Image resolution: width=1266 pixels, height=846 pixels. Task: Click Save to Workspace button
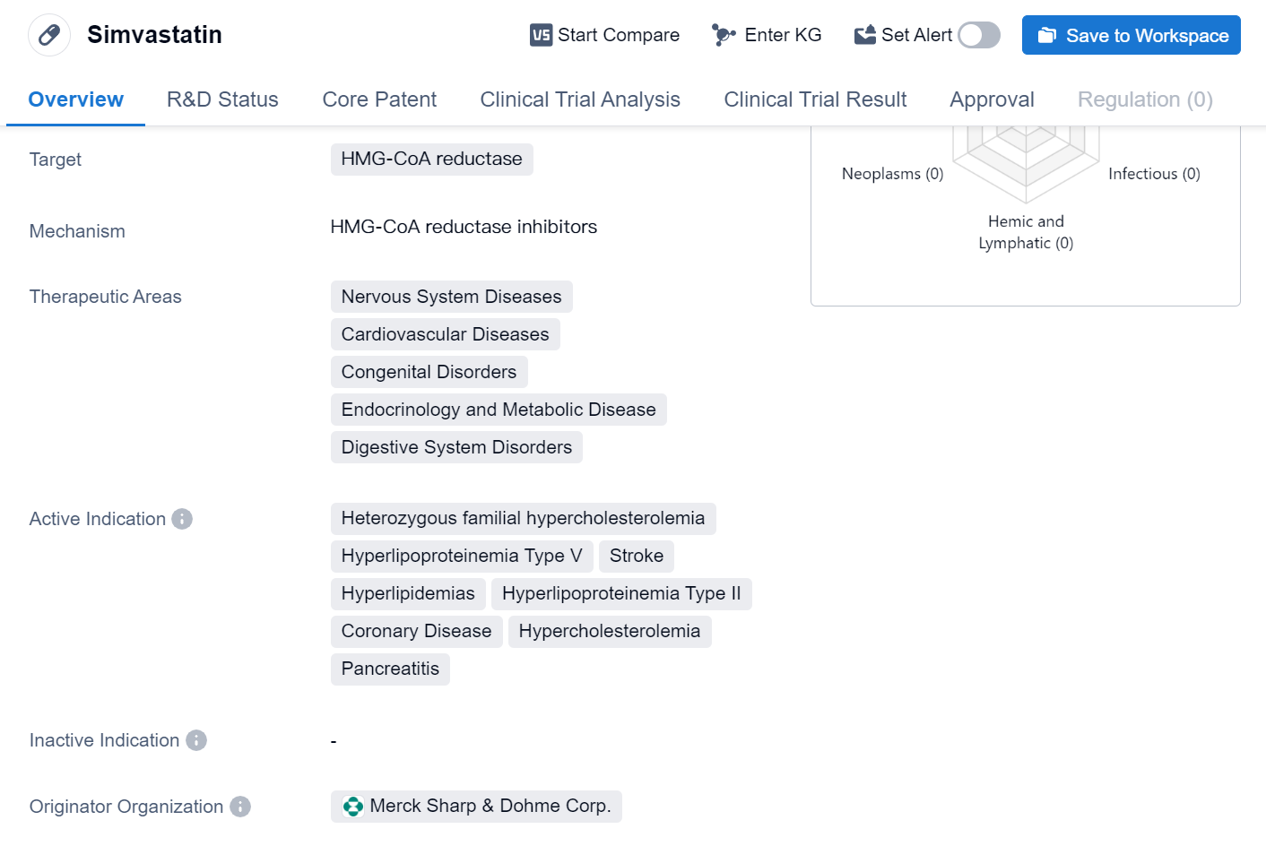coord(1131,35)
